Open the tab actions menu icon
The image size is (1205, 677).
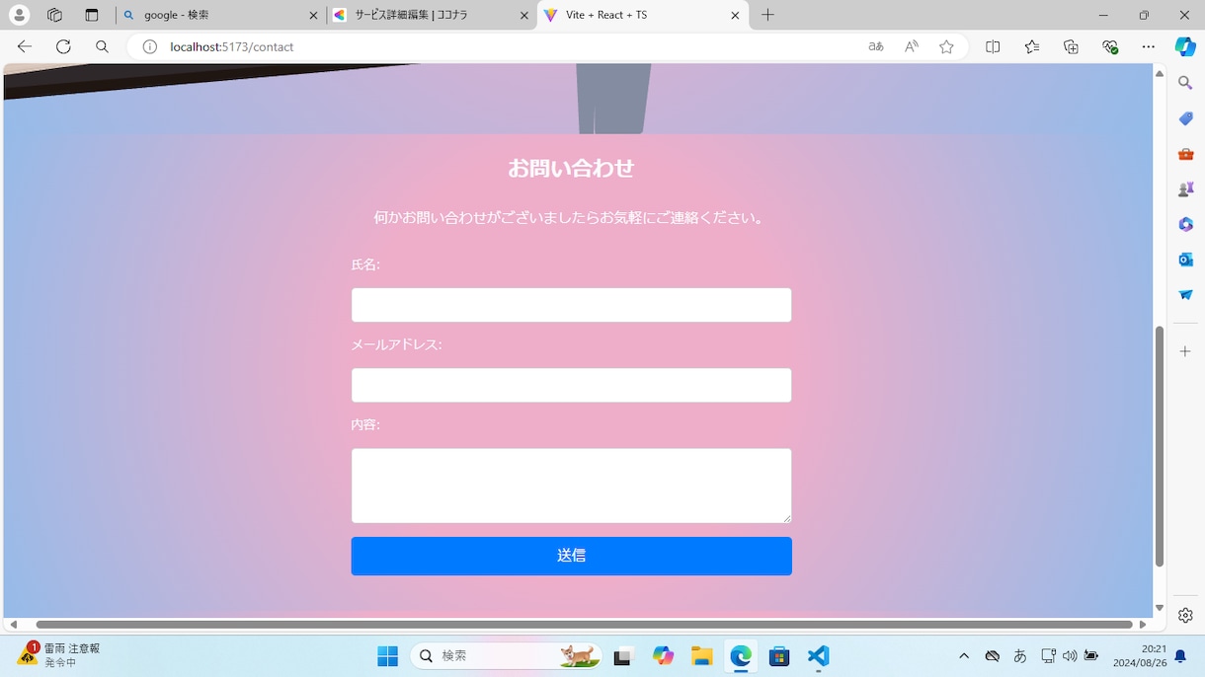92,15
